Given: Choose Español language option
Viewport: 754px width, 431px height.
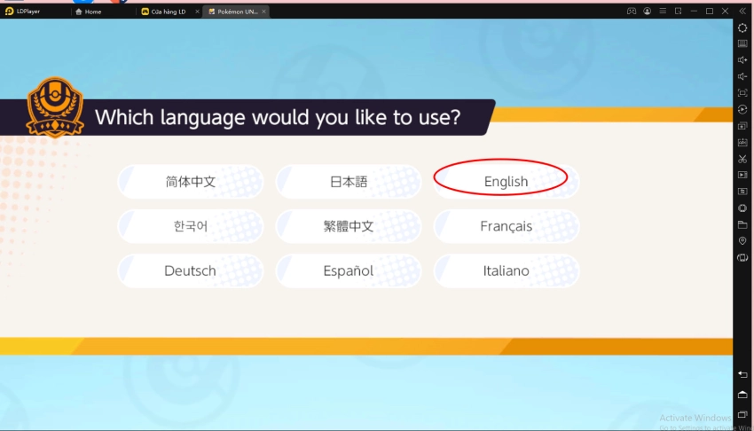Looking at the screenshot, I should (x=349, y=271).
